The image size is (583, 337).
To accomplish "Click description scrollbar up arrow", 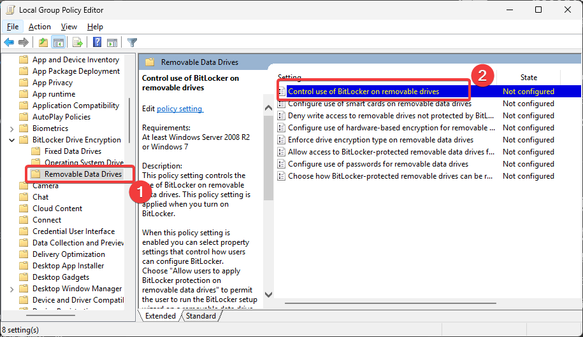I will pos(268,108).
